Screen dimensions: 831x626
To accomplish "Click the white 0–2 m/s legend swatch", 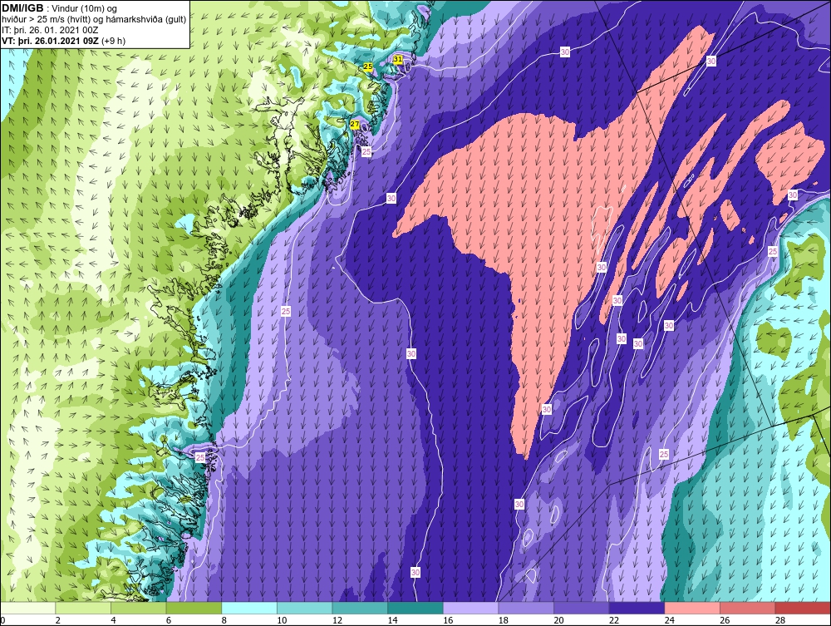I will [x=28, y=608].
